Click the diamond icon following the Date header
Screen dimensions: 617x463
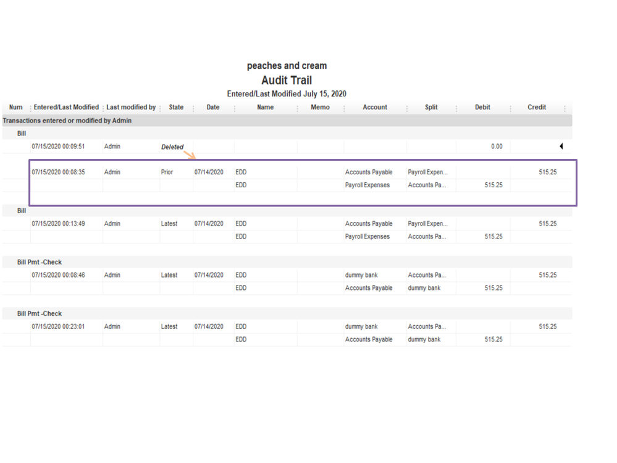coord(235,107)
